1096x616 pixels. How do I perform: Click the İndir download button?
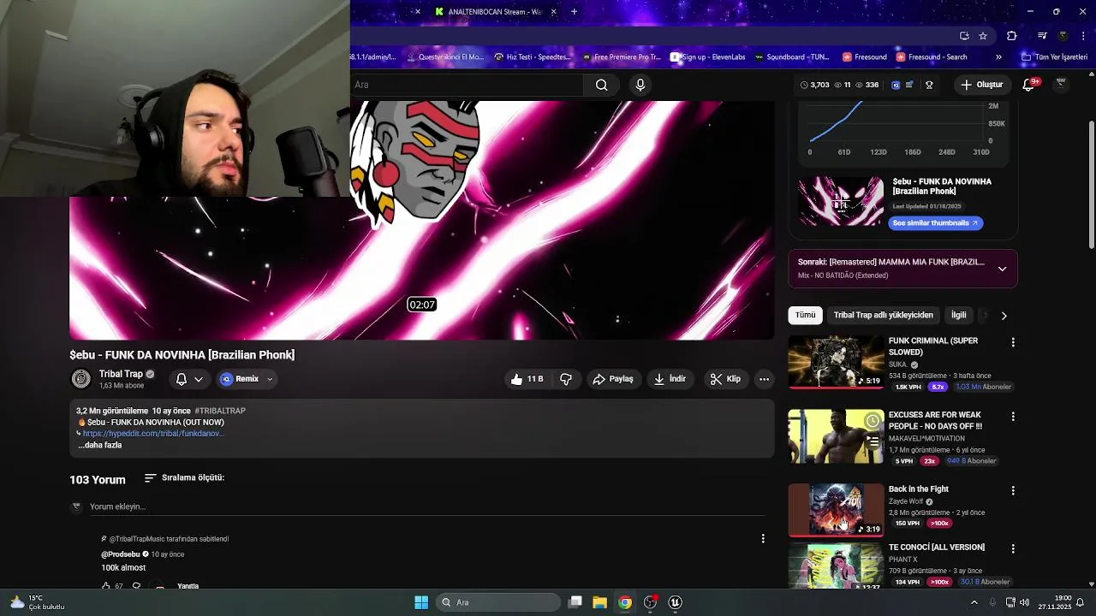click(x=670, y=379)
